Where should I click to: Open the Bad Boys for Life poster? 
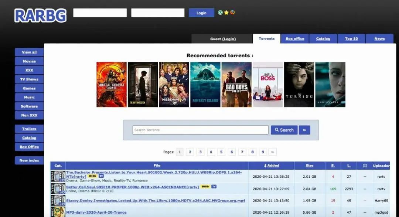[236, 85]
